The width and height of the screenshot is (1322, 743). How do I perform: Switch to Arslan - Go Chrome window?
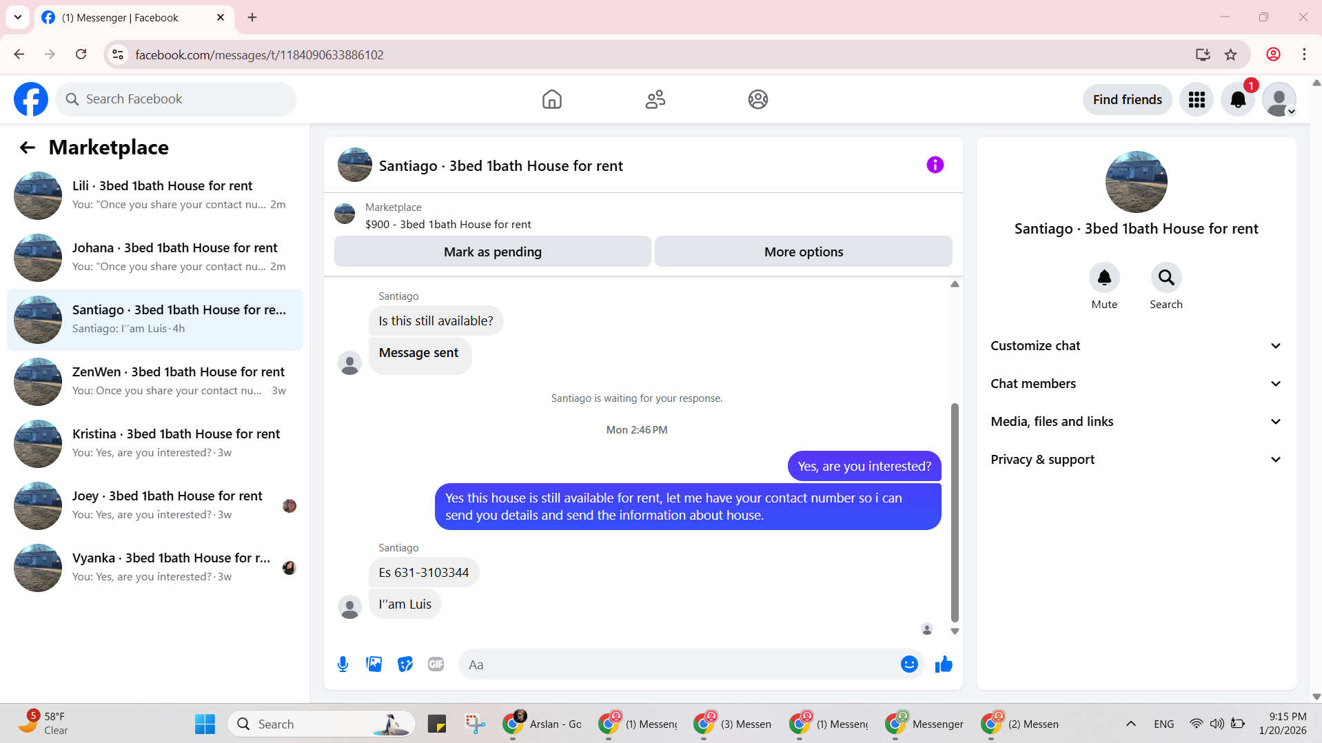[542, 724]
